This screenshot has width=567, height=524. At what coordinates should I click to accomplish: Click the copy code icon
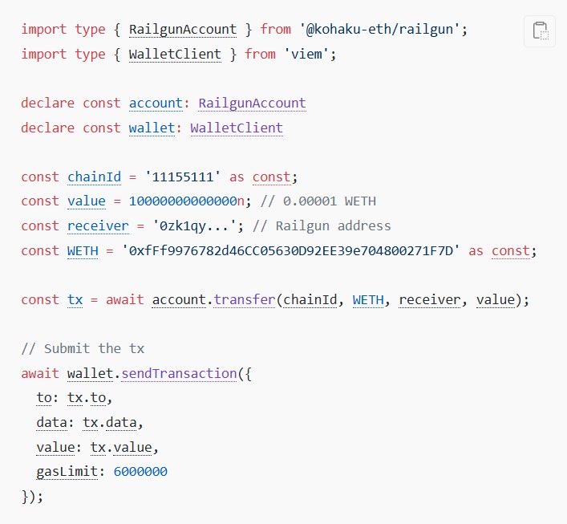(x=540, y=31)
